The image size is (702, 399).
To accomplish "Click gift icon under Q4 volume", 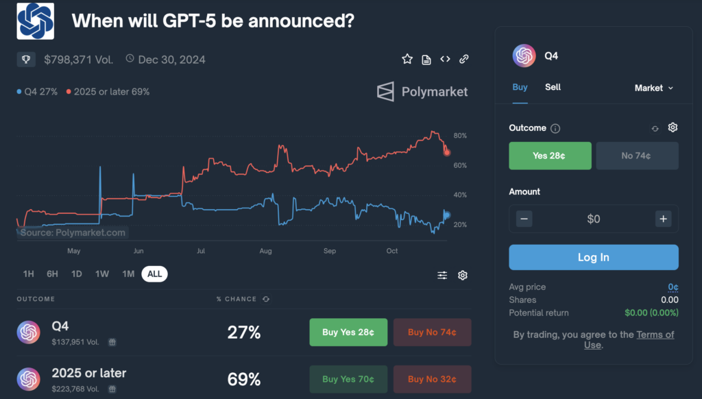I will 112,341.
